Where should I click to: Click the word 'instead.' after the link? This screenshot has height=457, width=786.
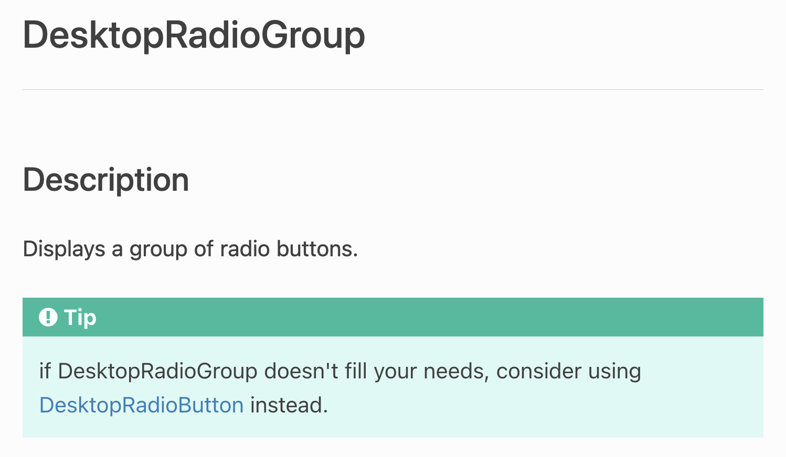point(289,405)
